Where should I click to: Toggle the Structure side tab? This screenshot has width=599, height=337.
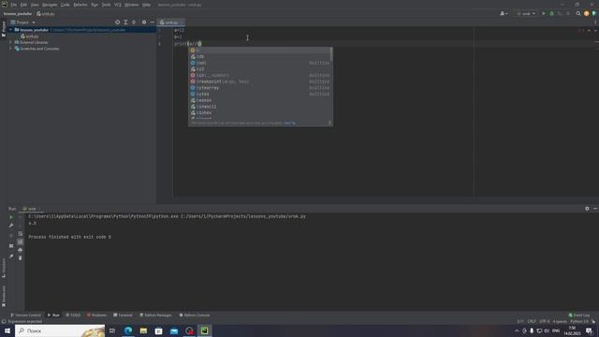point(4,268)
